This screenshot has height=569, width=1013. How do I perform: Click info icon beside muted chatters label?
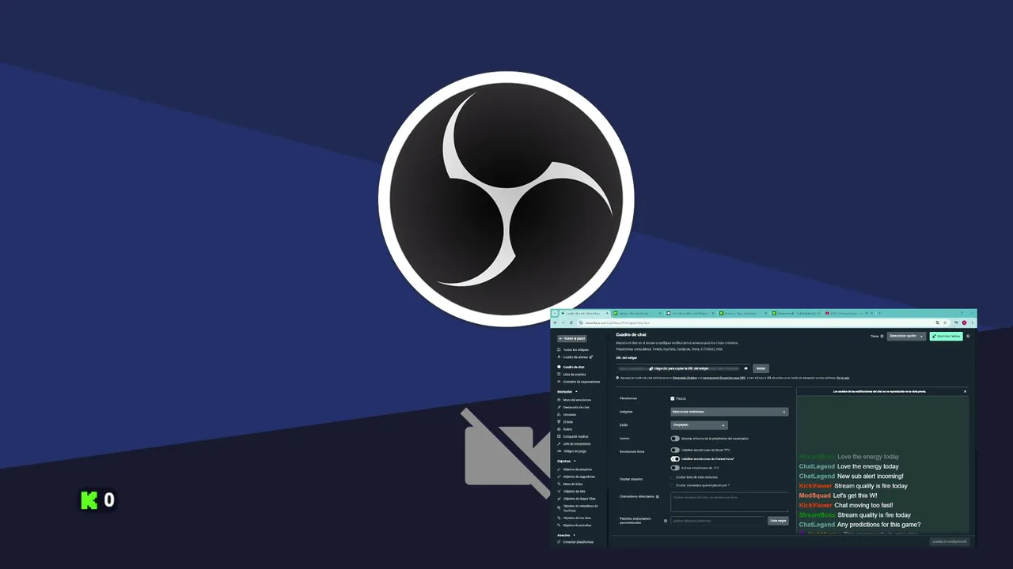tap(658, 496)
